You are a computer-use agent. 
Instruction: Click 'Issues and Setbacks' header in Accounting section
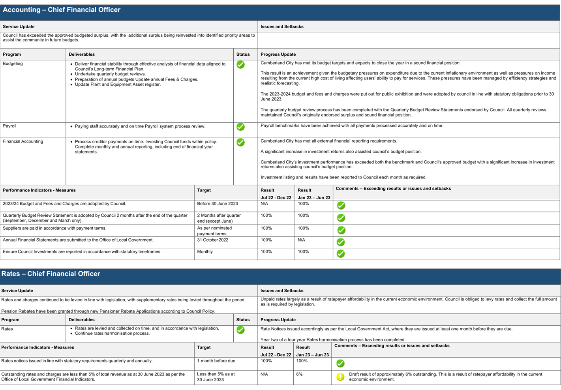(282, 27)
